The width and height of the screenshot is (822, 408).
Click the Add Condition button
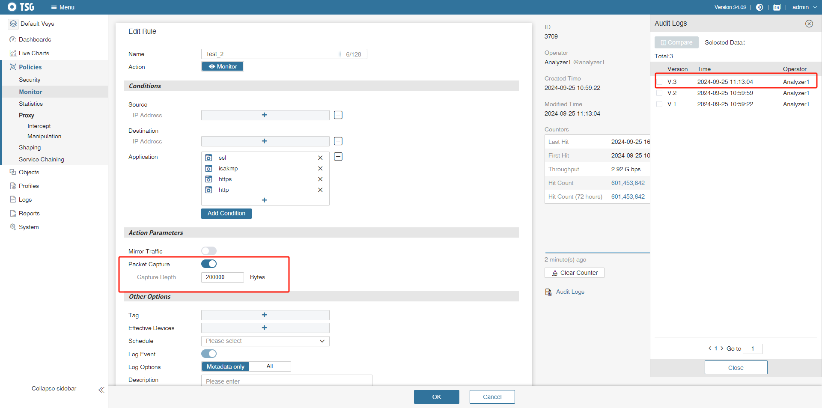tap(226, 214)
